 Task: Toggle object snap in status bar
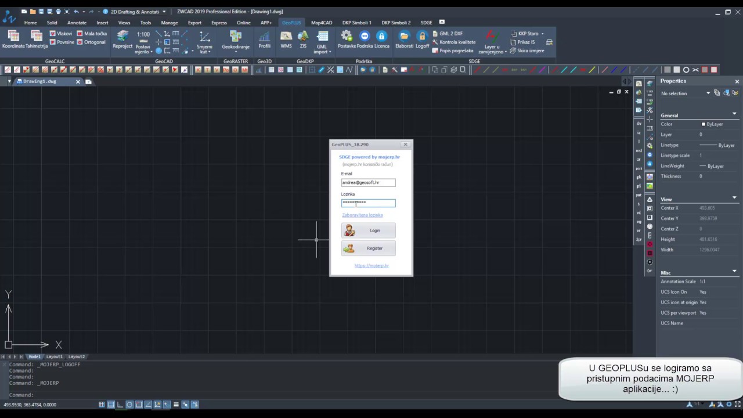139,404
